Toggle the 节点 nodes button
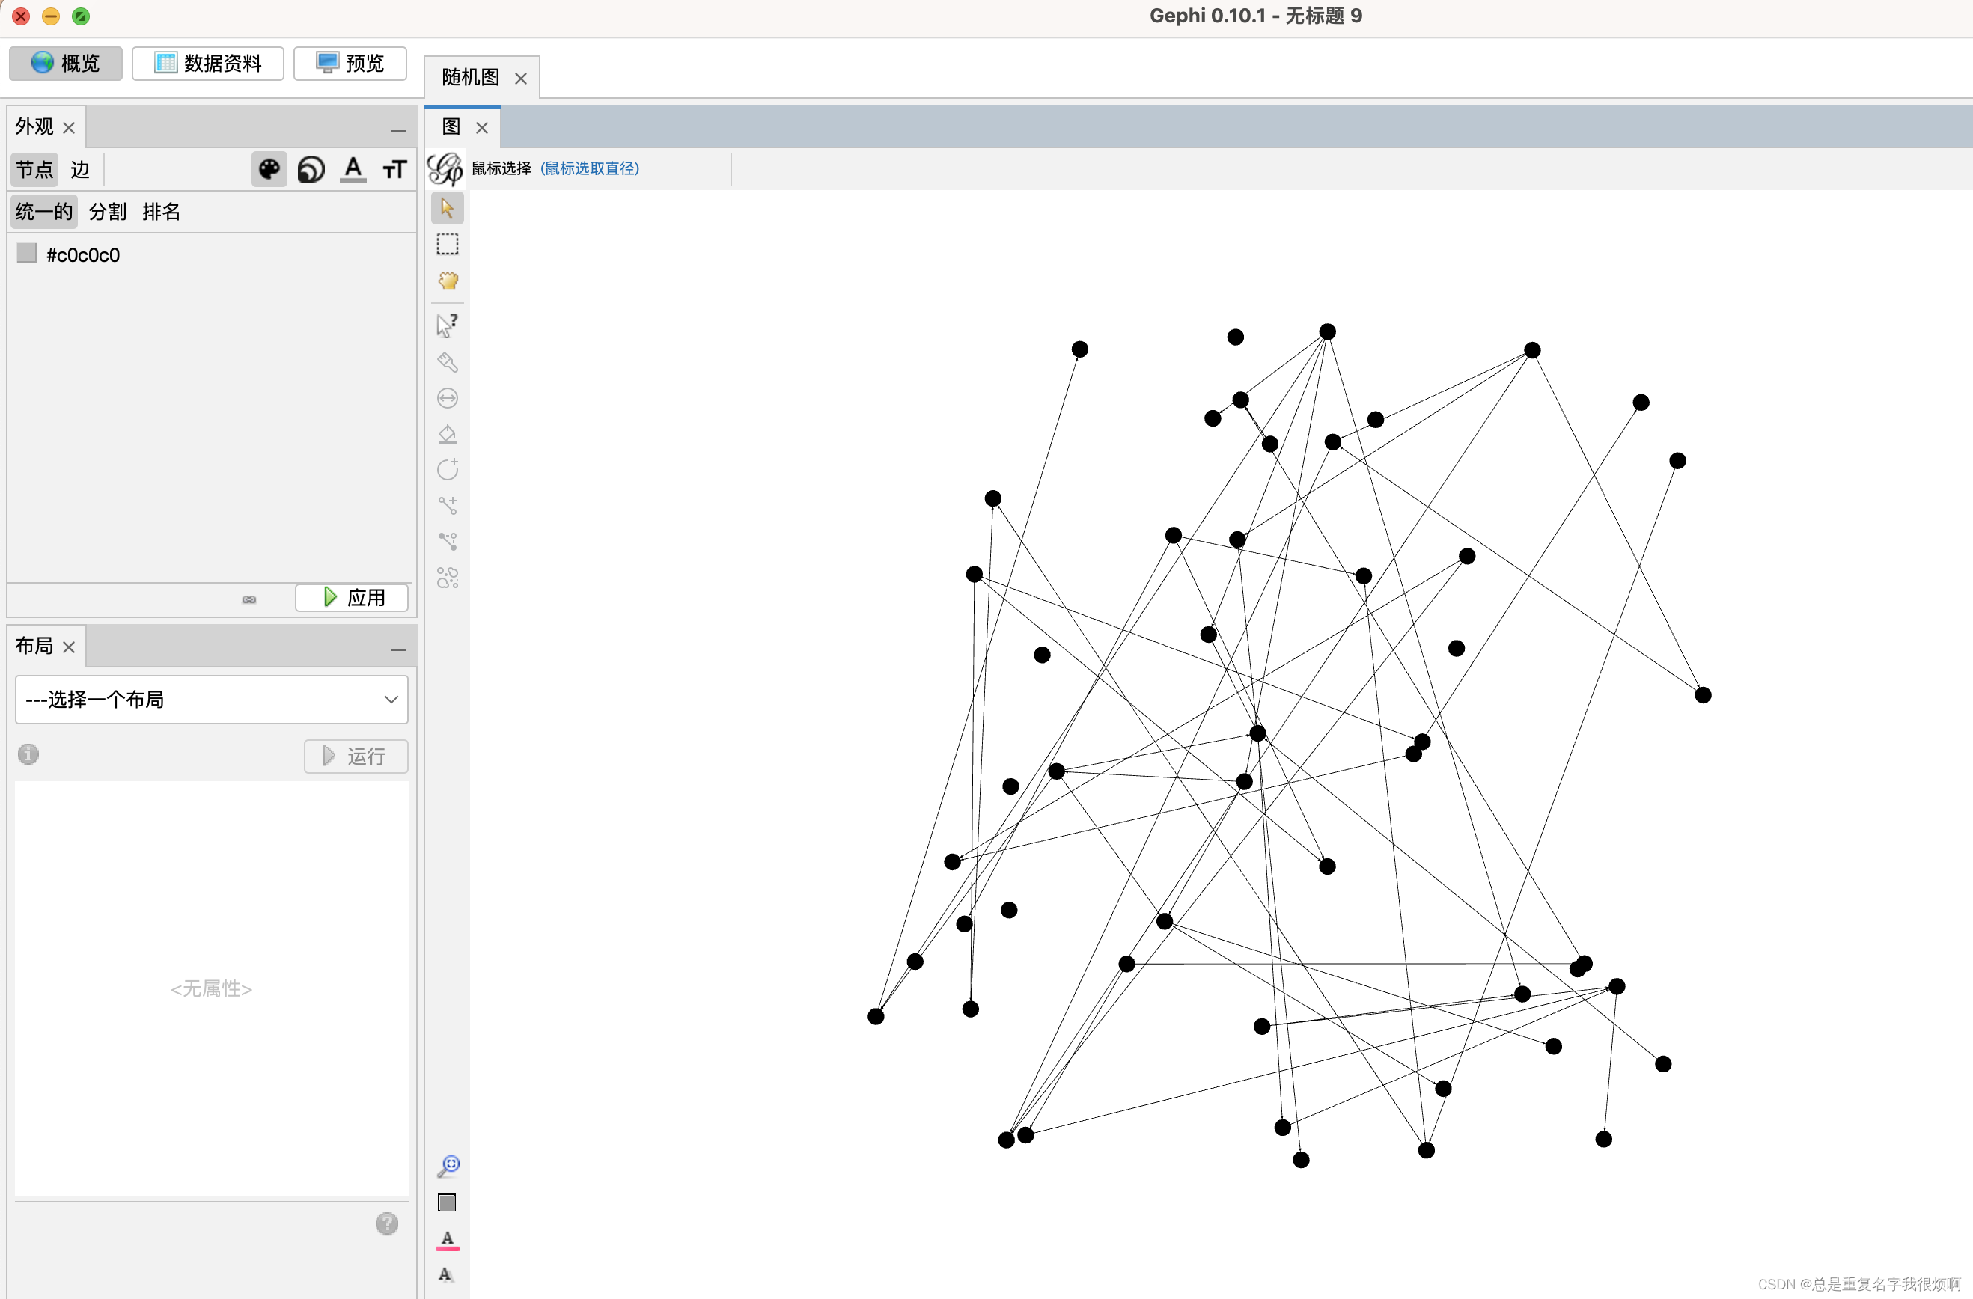Screen dimensions: 1973x1299 pyautogui.click(x=34, y=170)
